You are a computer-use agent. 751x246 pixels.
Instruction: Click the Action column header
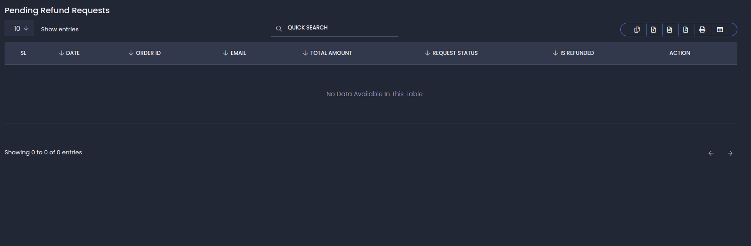click(x=680, y=53)
